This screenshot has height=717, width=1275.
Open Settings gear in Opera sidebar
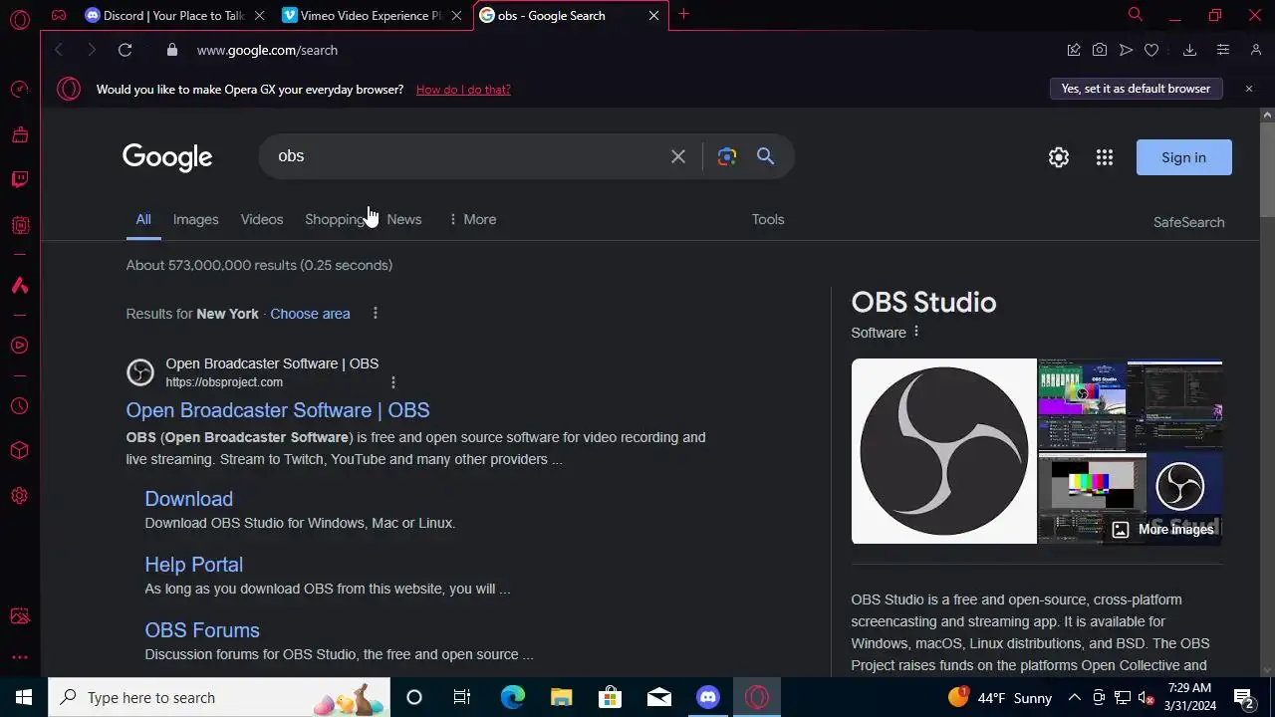tap(20, 496)
